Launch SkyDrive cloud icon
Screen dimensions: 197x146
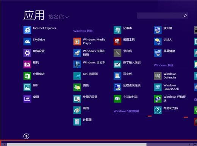pos(27,41)
